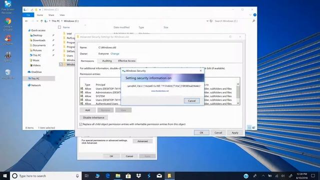Click Cortana search box on taskbar
320x180 pixels.
tap(45, 176)
